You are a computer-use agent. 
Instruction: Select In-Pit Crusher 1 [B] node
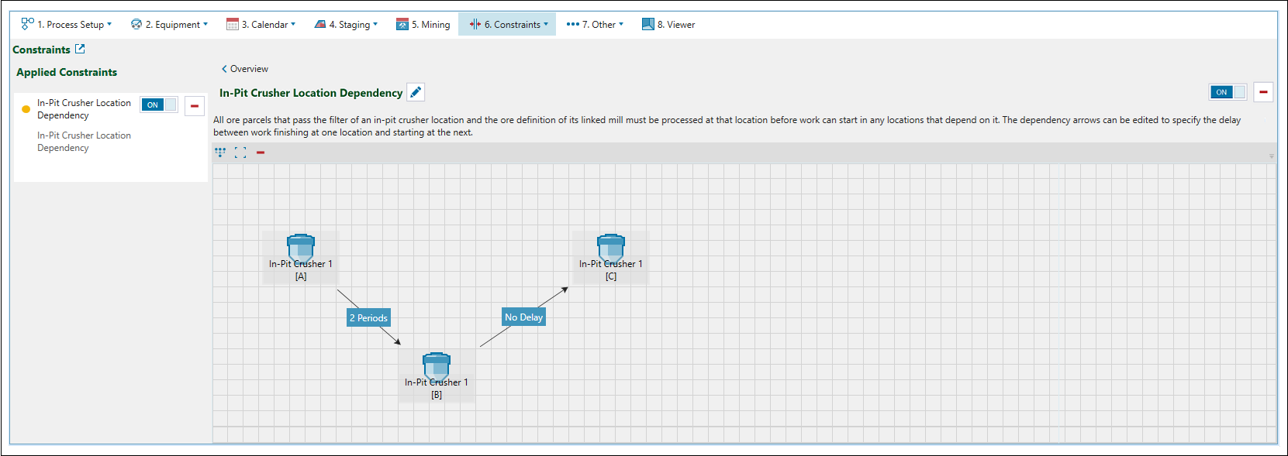point(437,376)
